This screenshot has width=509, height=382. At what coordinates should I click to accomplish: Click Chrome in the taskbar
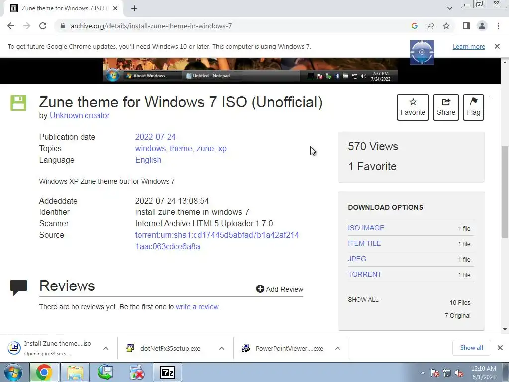tap(44, 372)
